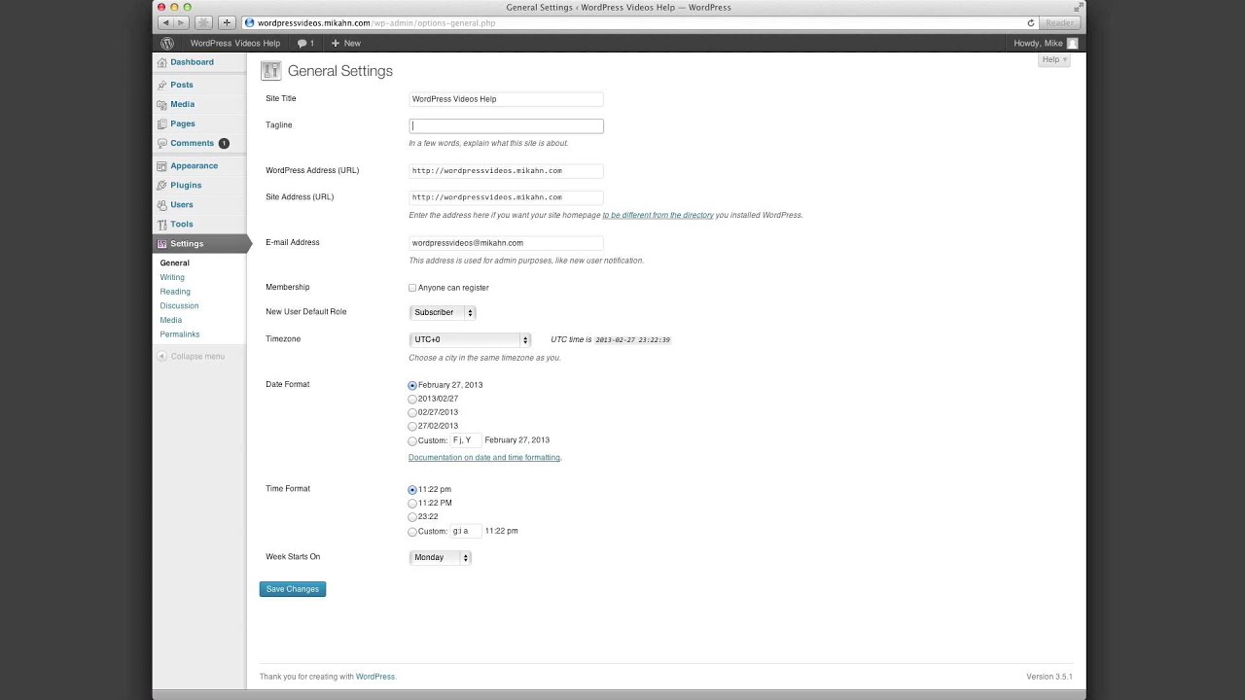Click the user avatar next to Howdy, Mike

click(1072, 43)
